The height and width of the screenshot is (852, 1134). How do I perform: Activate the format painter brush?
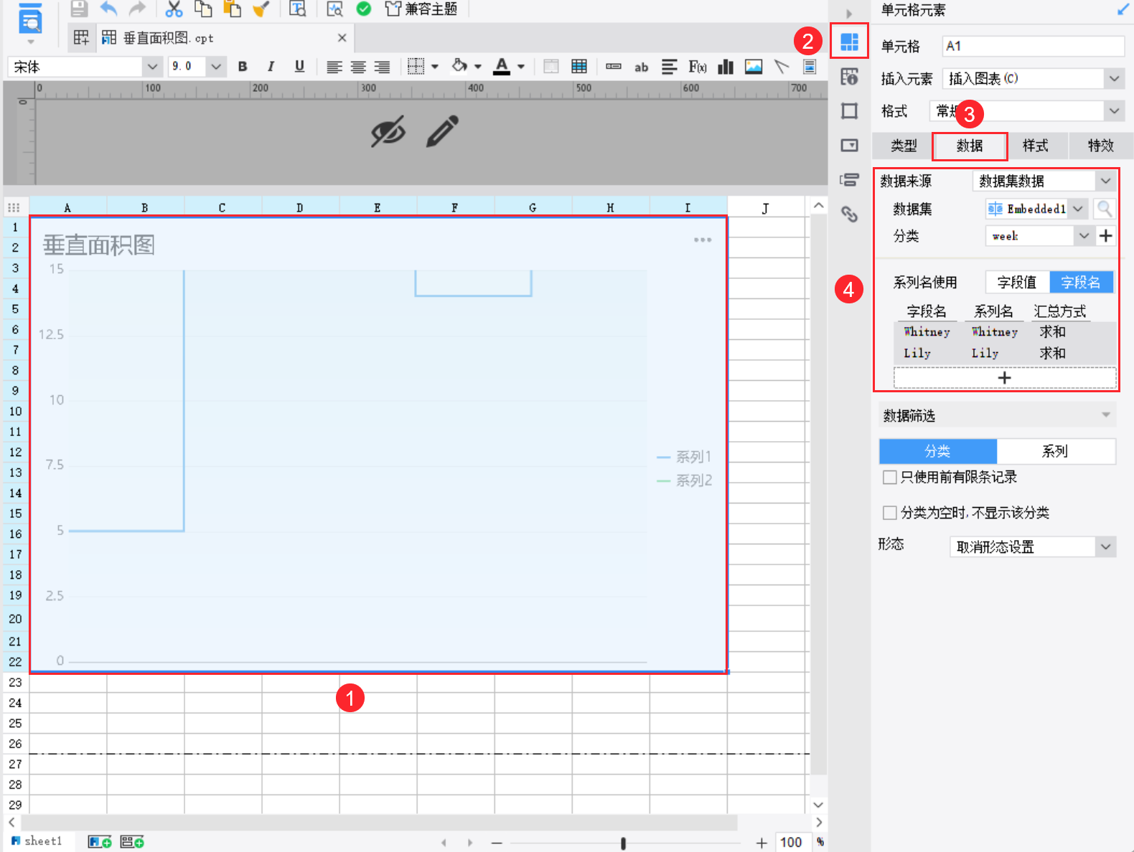(261, 9)
